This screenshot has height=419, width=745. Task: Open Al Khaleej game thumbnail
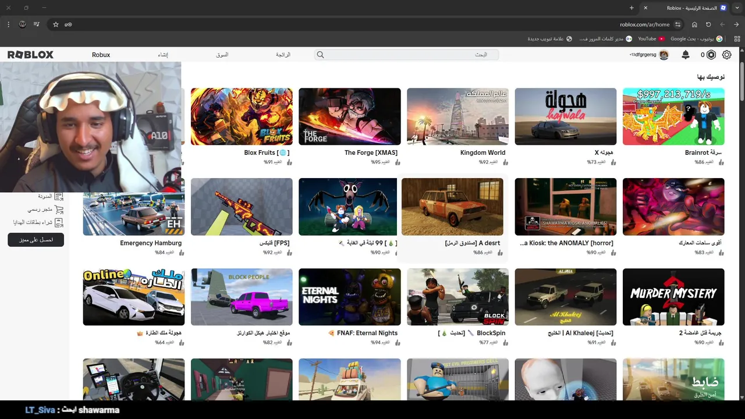pos(565,297)
